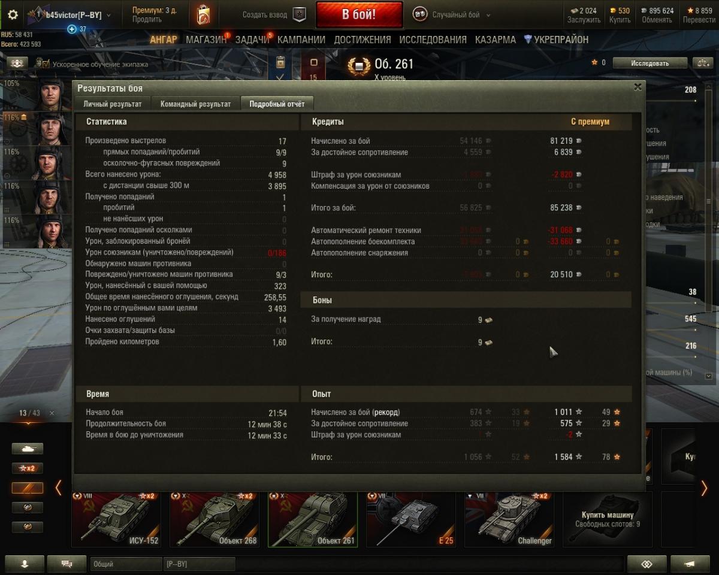719x575 pixels.
Task: Open the premium shop bag icon
Action: [203, 15]
